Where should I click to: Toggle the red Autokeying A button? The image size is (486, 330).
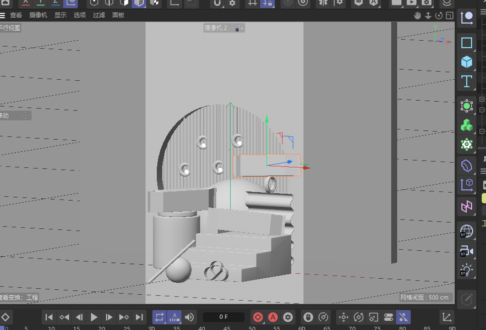click(273, 317)
